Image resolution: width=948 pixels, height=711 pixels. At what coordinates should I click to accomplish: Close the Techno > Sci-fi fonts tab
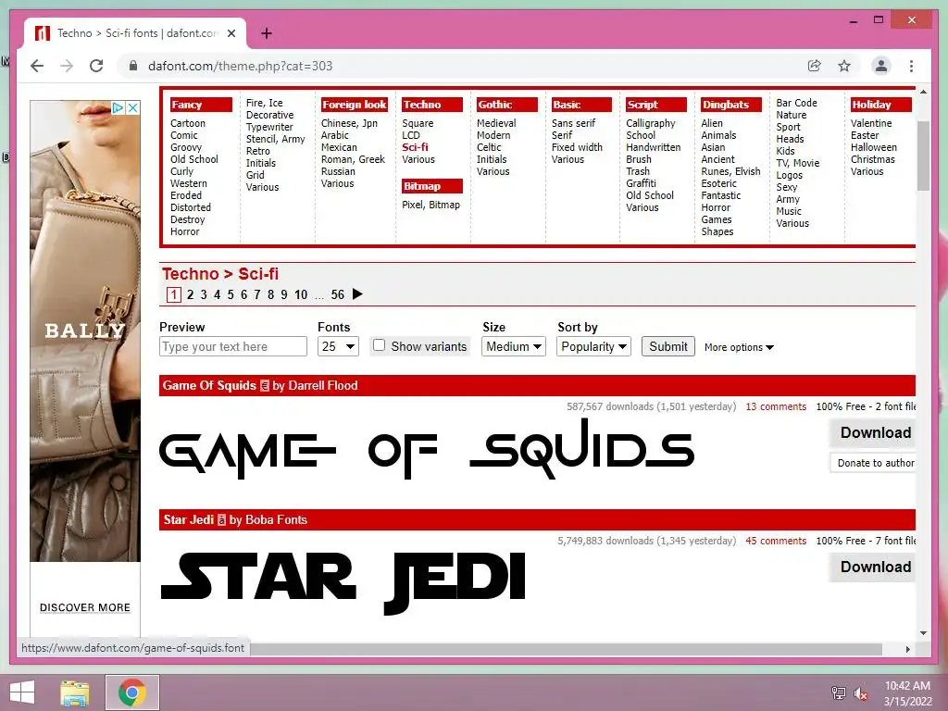click(231, 33)
